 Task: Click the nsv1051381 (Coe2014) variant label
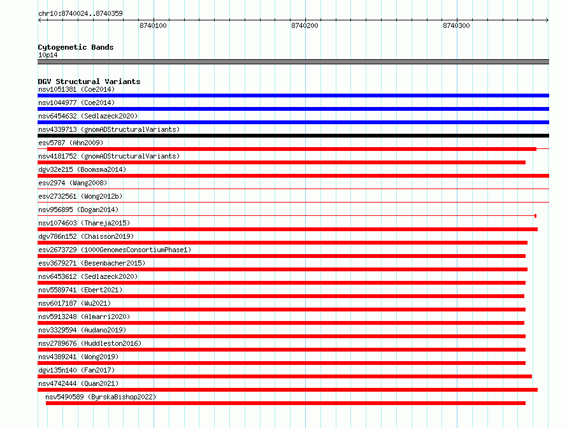pos(76,89)
